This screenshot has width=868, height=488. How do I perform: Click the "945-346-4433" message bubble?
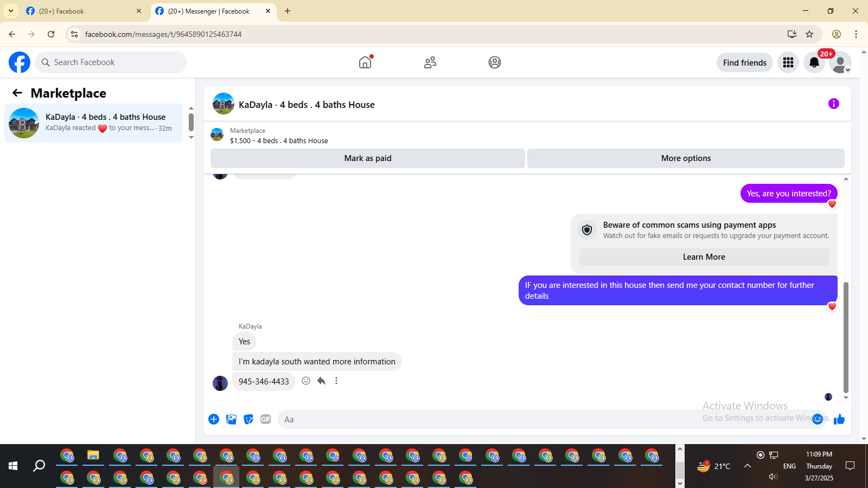coord(264,382)
